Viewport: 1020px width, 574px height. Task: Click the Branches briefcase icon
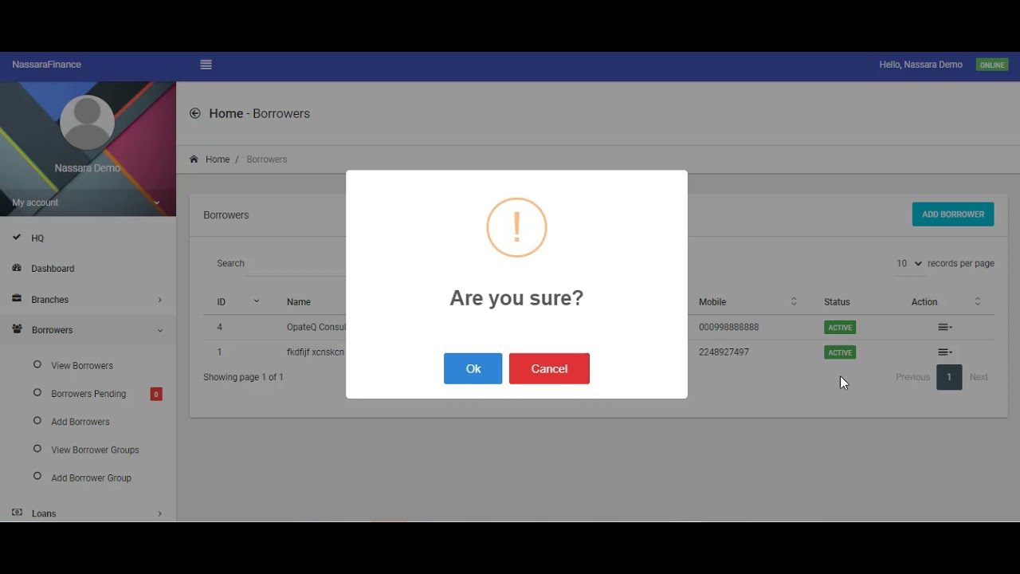[17, 299]
